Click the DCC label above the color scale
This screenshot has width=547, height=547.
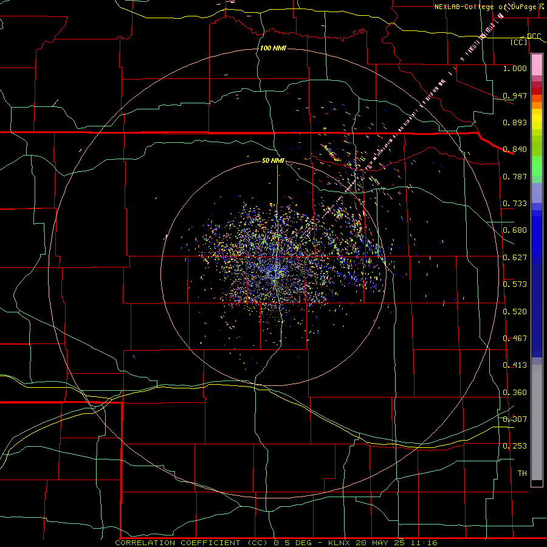534,36
